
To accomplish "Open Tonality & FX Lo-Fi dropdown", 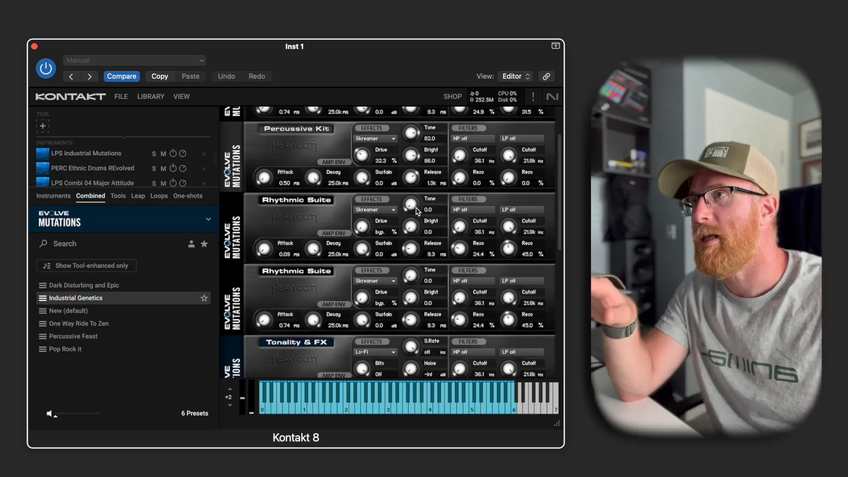I will click(x=375, y=352).
